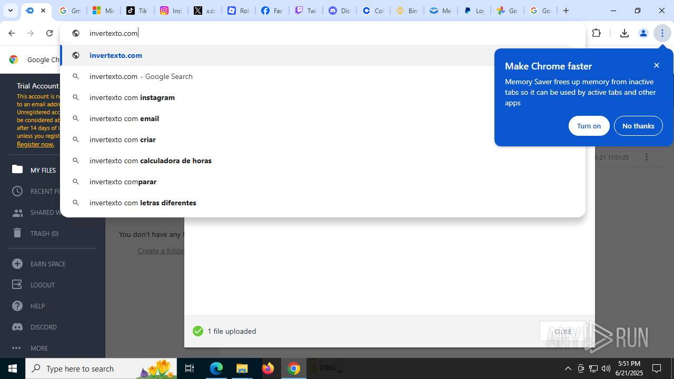The height and width of the screenshot is (379, 674).
Task: Switch to the Roblox tab
Action: pos(238,11)
